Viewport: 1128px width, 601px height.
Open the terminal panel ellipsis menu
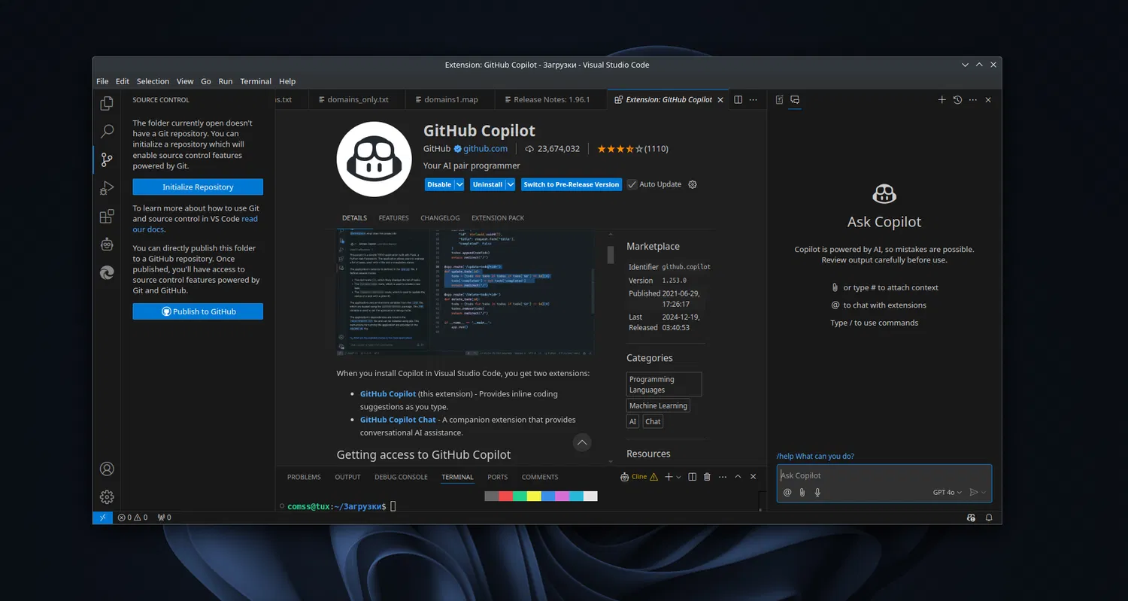[x=723, y=477]
